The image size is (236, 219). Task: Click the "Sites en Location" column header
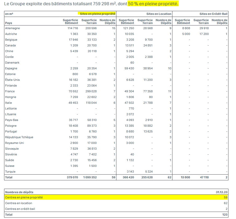pyautogui.click(x=159, y=14)
